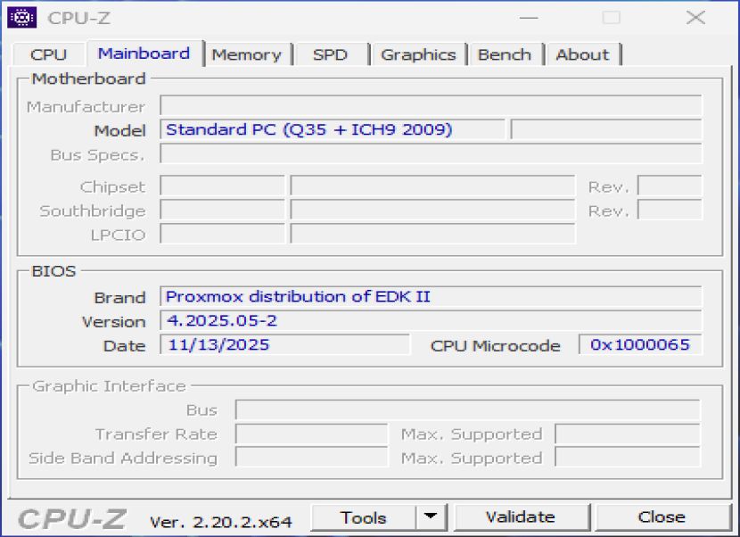Click the empty Bus Specs. field
Image resolution: width=740 pixels, height=537 pixels.
pos(431,153)
